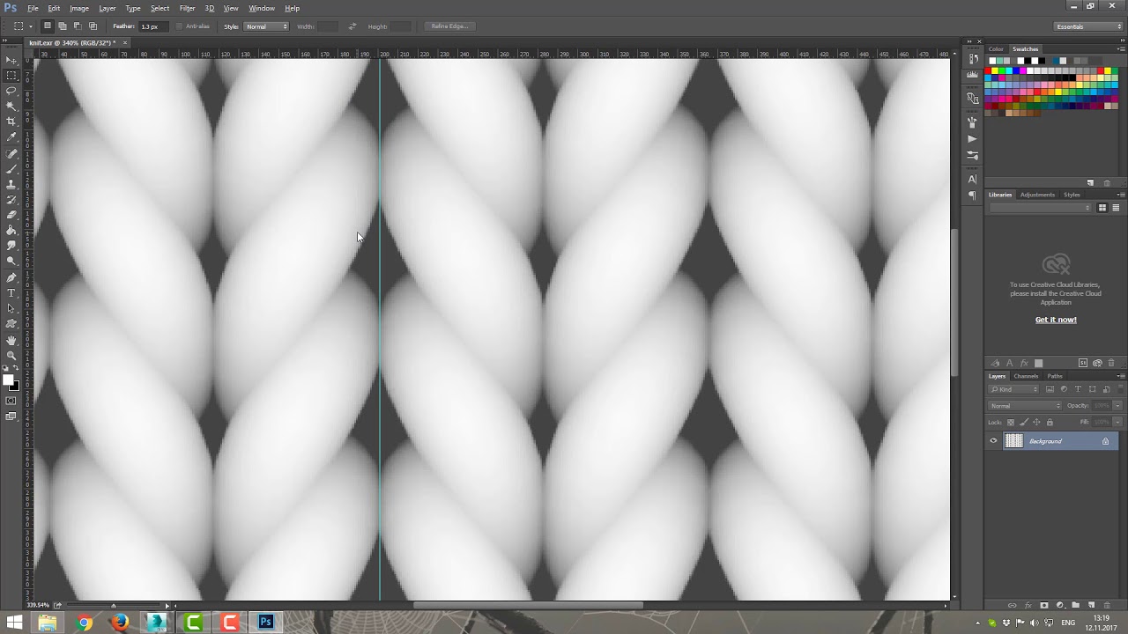Select the Rectangular Marquee tool in toolbox
1128x634 pixels.
tap(11, 76)
